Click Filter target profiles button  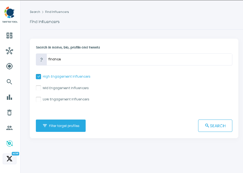60,126
